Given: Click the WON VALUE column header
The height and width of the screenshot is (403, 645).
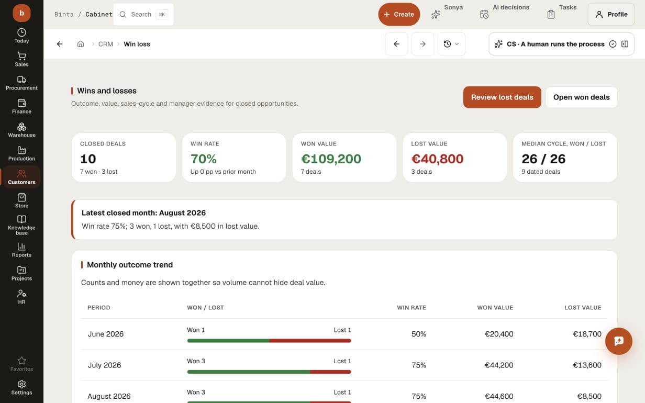Looking at the screenshot, I should pyautogui.click(x=495, y=308).
